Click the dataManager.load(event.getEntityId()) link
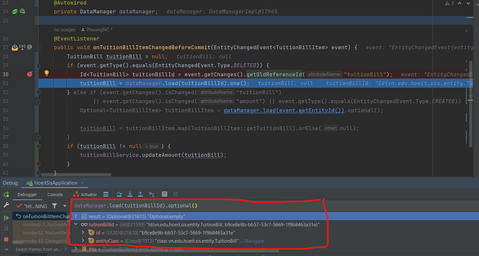479x256 pixels. (x=284, y=110)
